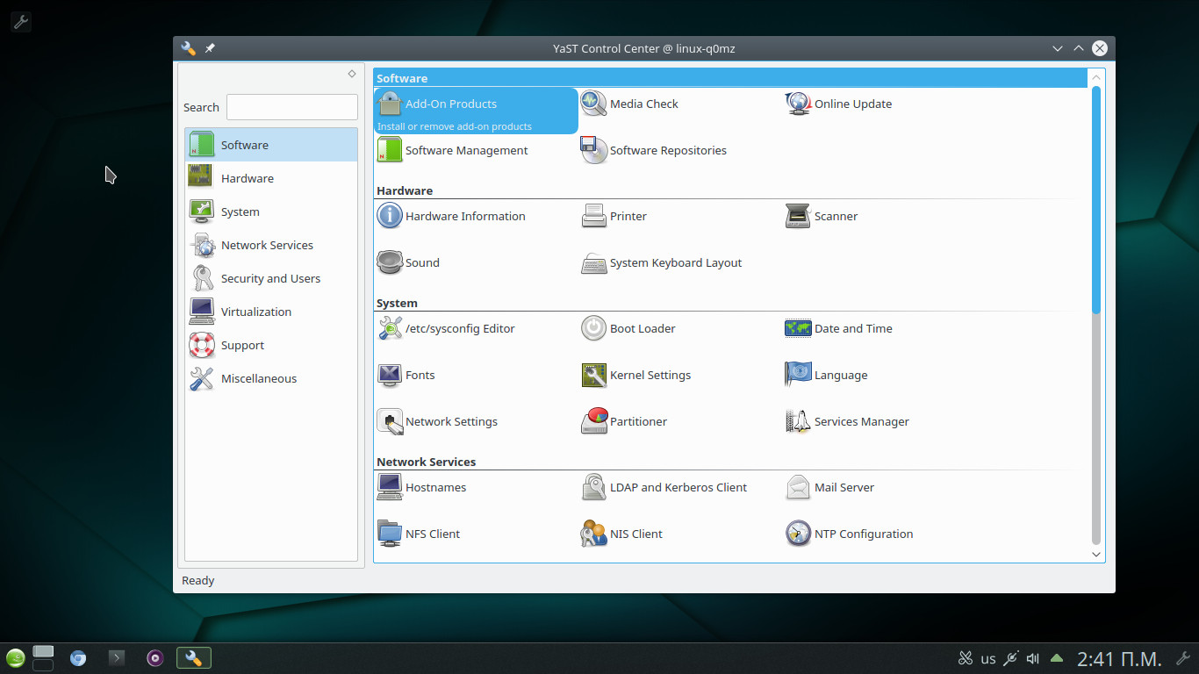Open the NTP Configuration icon

click(x=798, y=534)
